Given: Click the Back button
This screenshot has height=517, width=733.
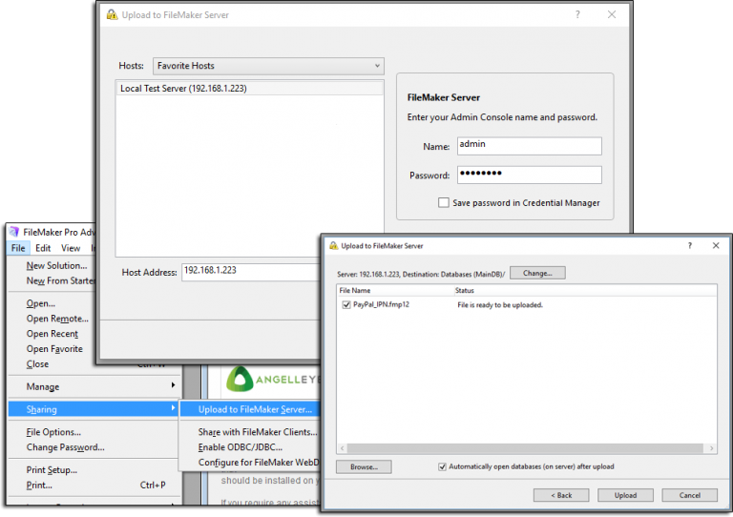Looking at the screenshot, I should click(x=561, y=495).
